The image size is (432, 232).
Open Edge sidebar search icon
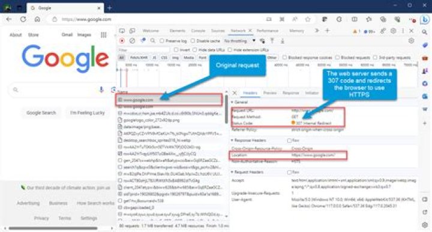pyautogui.click(x=425, y=32)
